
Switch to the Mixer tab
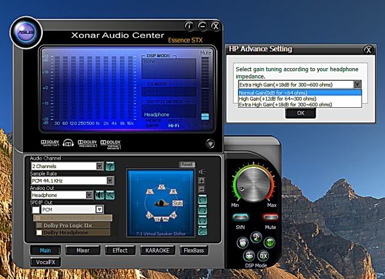coord(83,251)
